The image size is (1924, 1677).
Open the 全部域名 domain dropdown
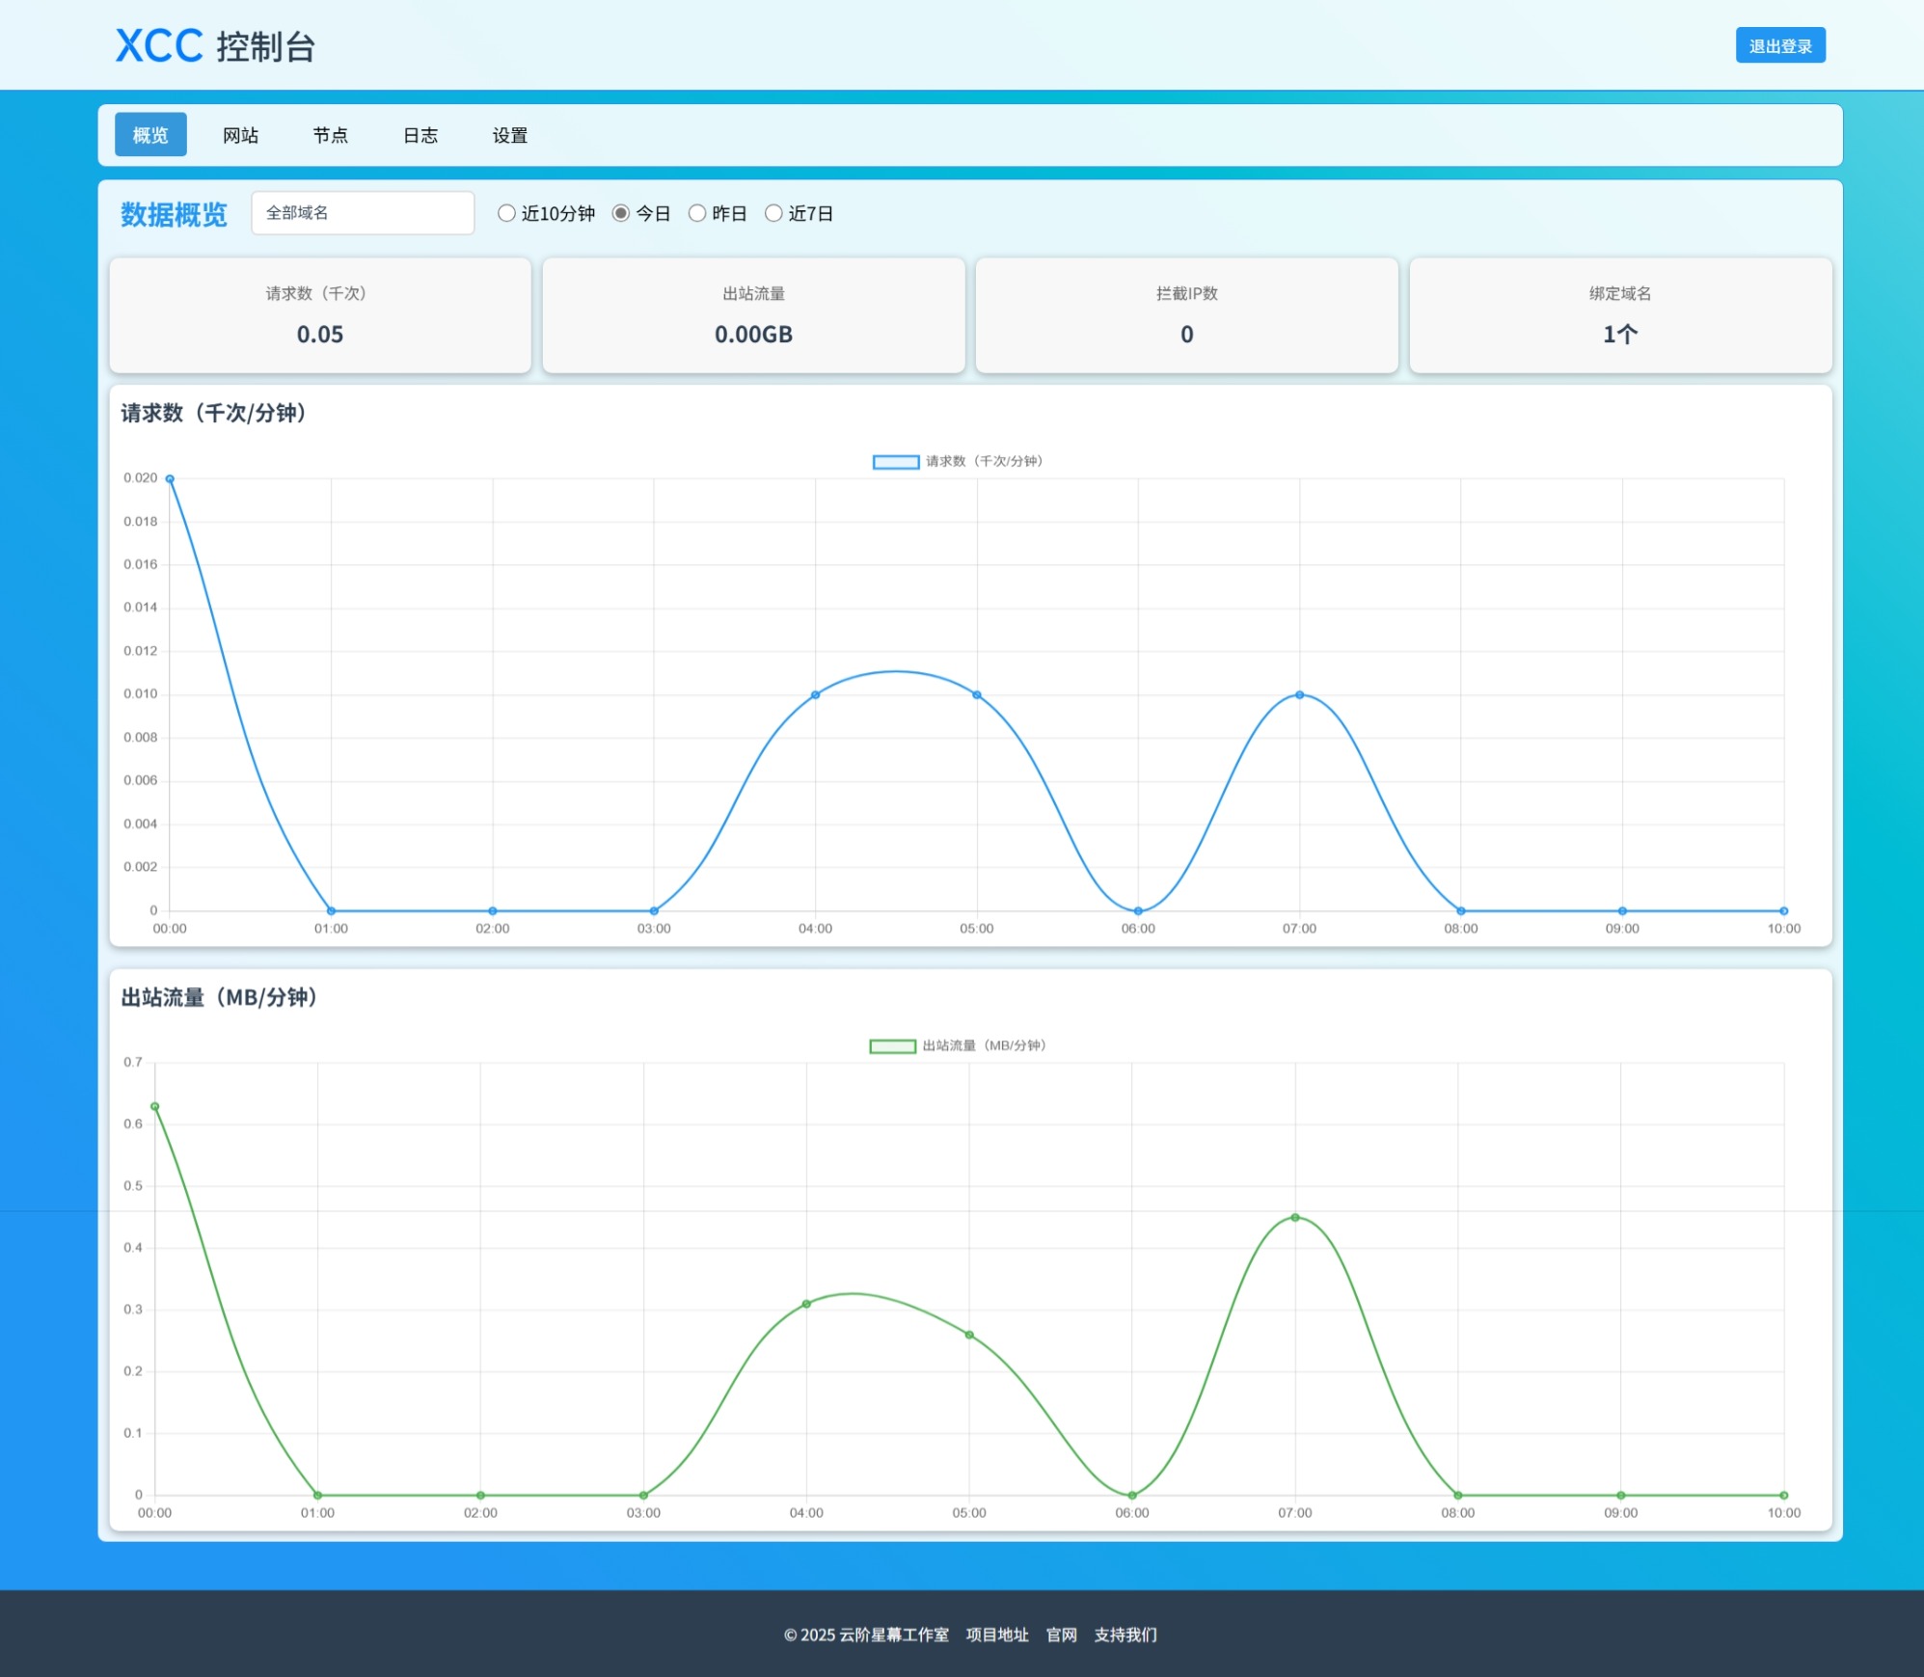coord(363,213)
